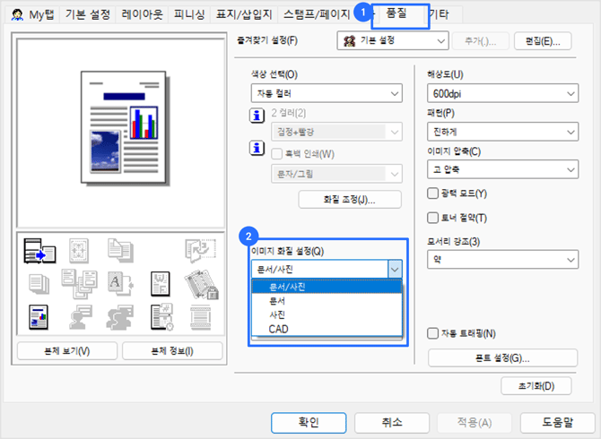The height and width of the screenshot is (439, 601).
Task: Toggle the 흑백 인쇄(W) checkbox
Action: (x=277, y=154)
